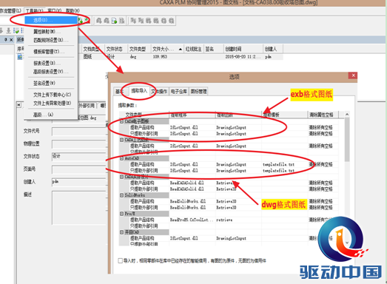This screenshot has height=284, width=387.
Task: Close the left panel with its X icon
Action: click(x=11, y=39)
